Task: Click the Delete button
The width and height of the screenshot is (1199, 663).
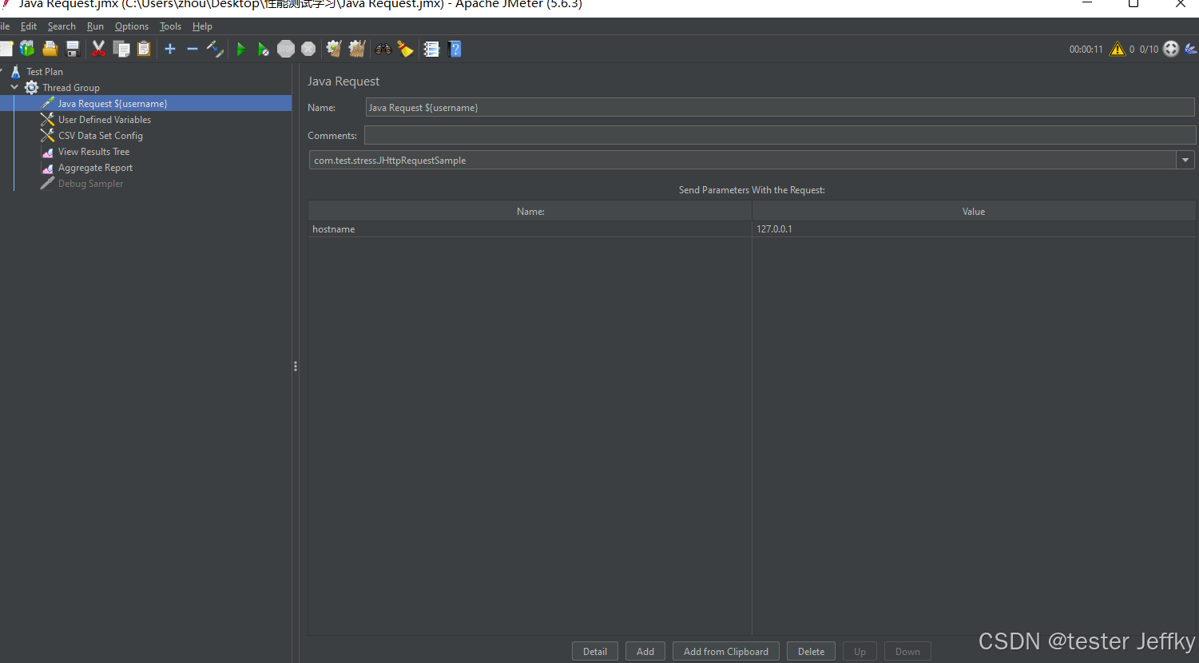Action: tap(811, 652)
